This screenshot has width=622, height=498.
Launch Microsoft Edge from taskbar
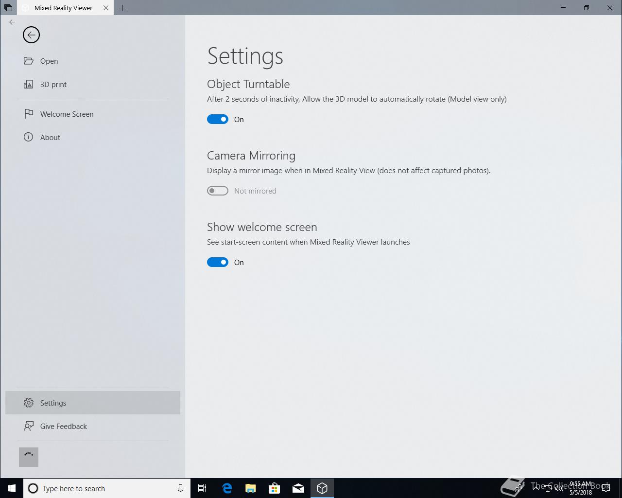(x=227, y=488)
